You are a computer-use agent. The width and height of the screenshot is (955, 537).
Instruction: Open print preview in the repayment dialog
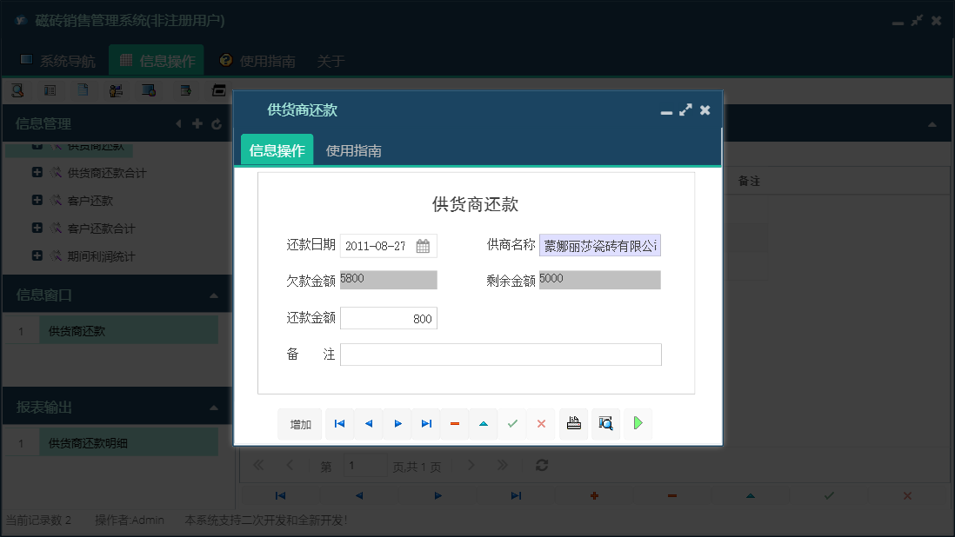coord(605,424)
